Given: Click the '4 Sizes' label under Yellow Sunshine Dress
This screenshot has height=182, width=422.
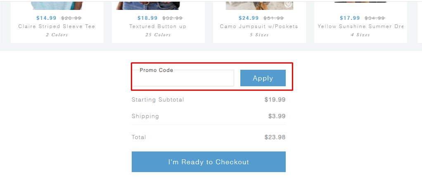Looking at the screenshot, I should [x=360, y=35].
